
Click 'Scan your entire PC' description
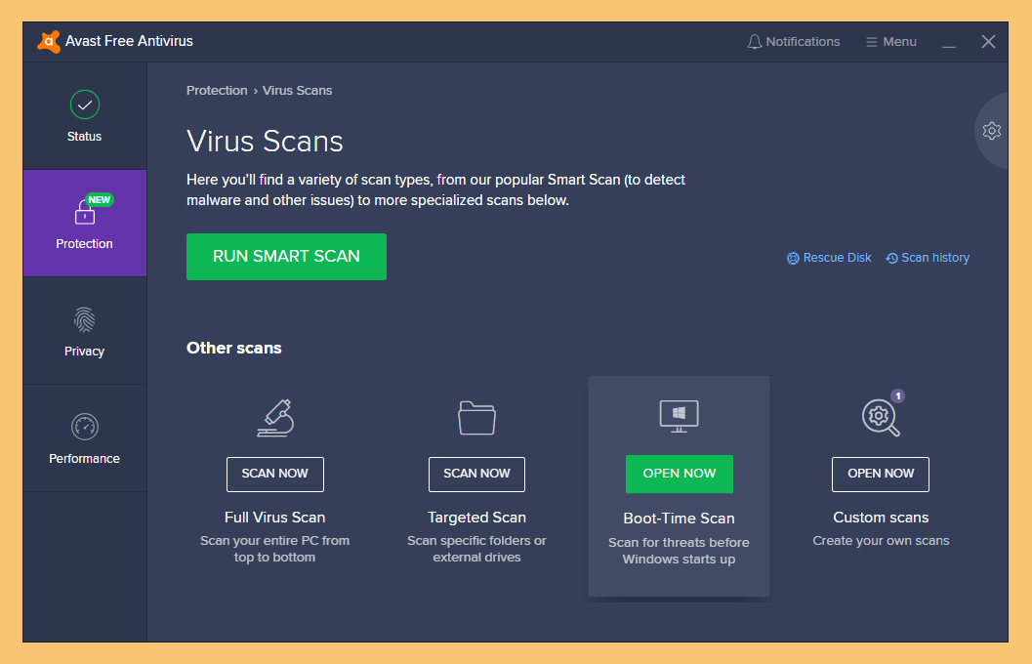[275, 549]
